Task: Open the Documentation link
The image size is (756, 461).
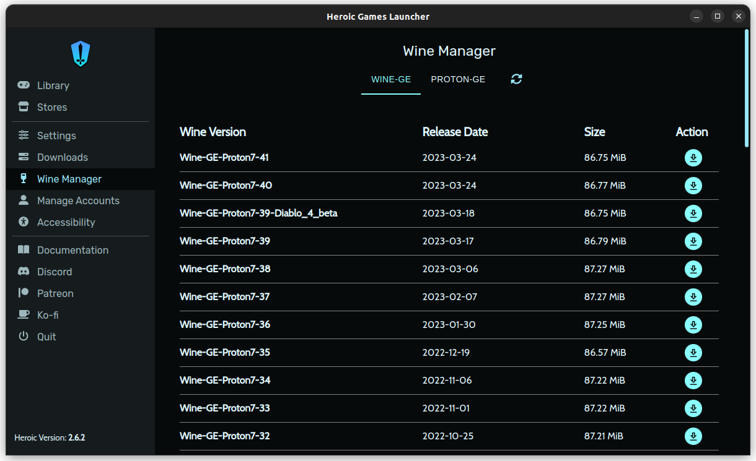Action: pyautogui.click(x=81, y=250)
